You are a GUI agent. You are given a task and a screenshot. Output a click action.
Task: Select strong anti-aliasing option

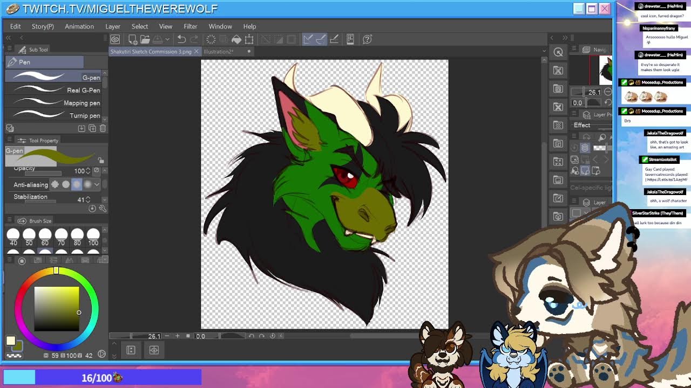(x=87, y=184)
